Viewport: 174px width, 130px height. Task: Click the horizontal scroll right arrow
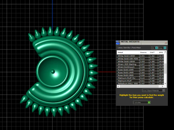[162, 86]
